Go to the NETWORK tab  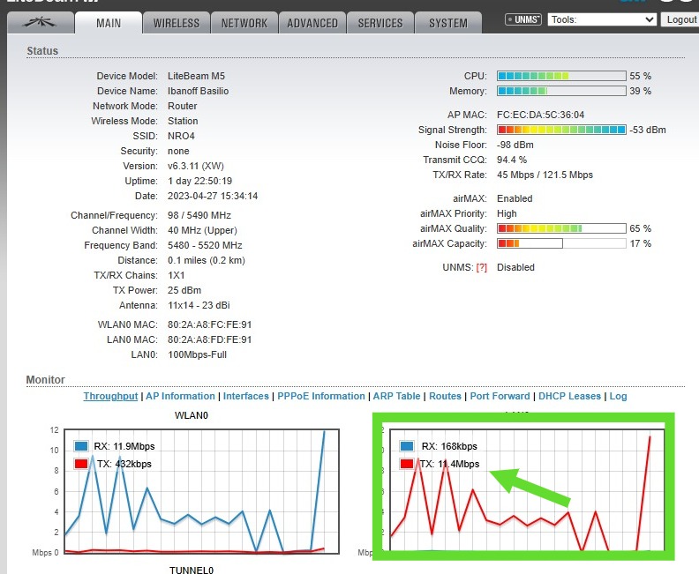[x=244, y=23]
